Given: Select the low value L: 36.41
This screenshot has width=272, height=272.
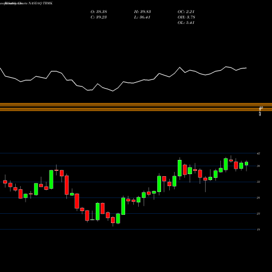Looking at the screenshot, I should click(142, 17).
